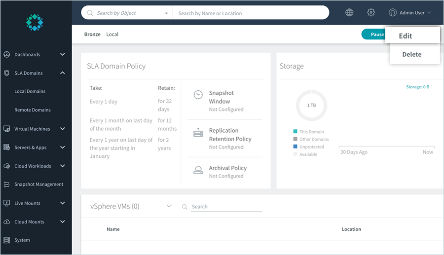Click the This Domain teal legend swatch

point(296,131)
